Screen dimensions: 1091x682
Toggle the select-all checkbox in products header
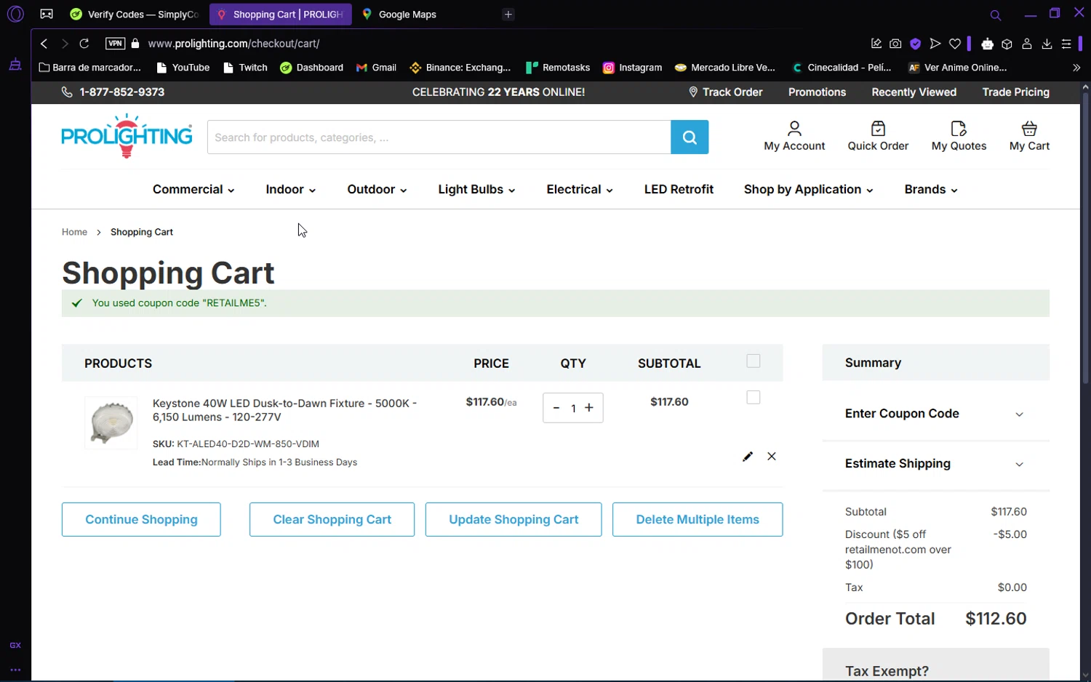tap(754, 361)
